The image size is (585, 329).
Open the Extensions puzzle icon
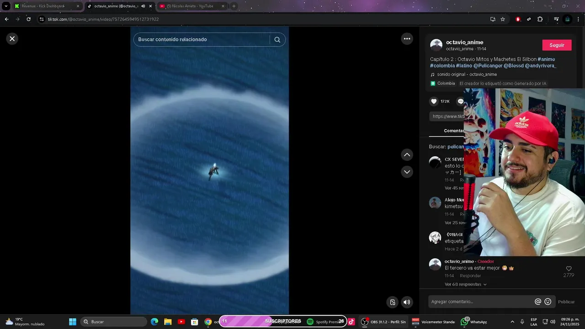click(540, 19)
